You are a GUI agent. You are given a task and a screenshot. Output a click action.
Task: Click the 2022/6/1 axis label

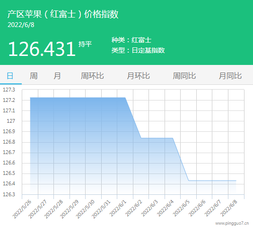[x=118, y=209]
